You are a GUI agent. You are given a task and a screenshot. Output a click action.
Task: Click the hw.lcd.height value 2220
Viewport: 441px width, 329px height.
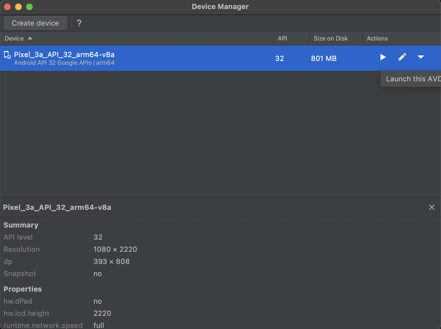(102, 313)
